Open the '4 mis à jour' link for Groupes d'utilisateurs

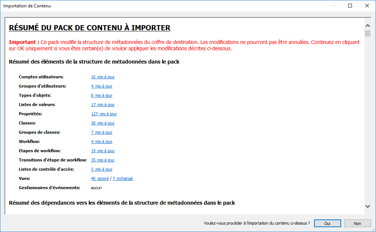pyautogui.click(x=102, y=86)
